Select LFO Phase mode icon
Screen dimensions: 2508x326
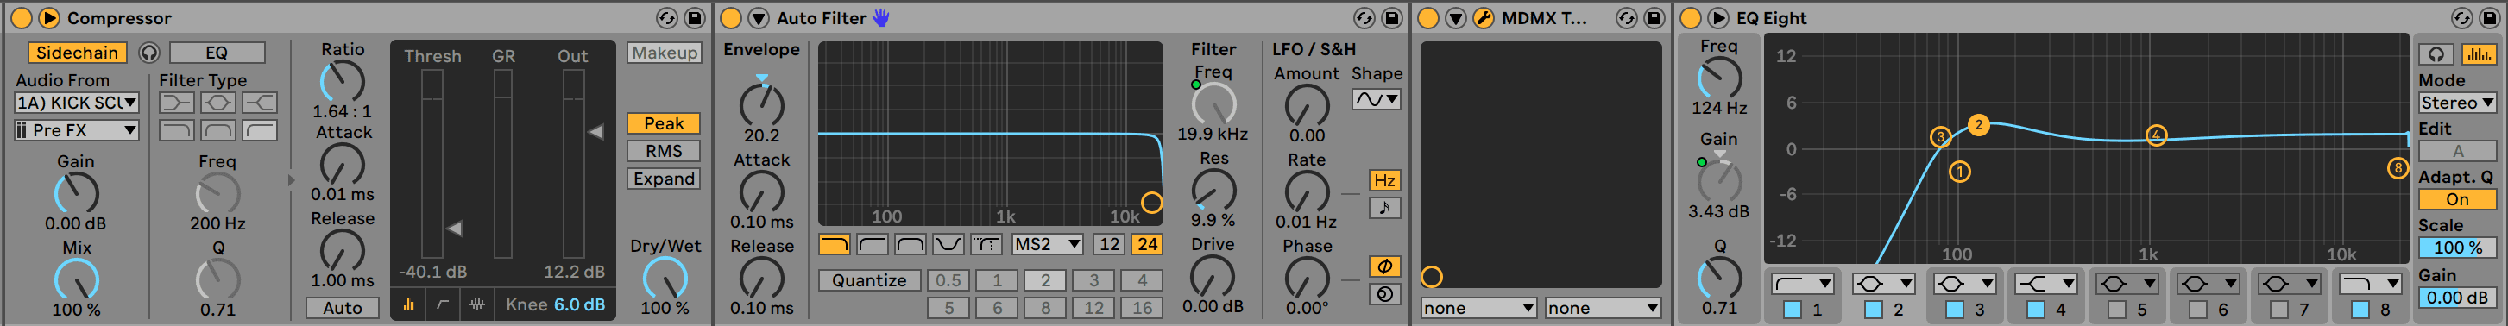1384,266
